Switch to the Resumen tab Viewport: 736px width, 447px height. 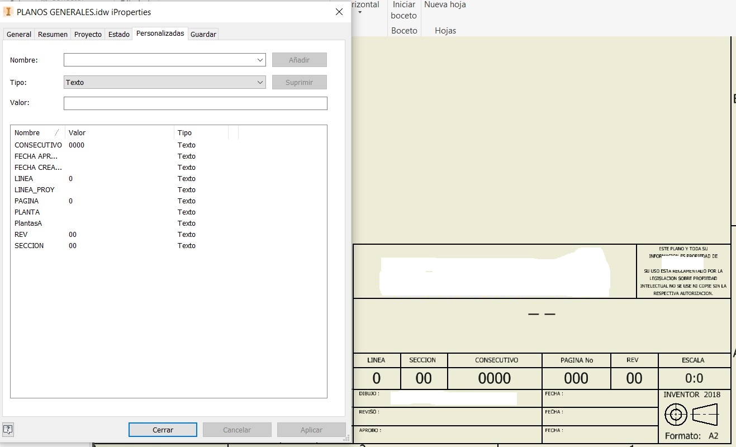(x=52, y=34)
